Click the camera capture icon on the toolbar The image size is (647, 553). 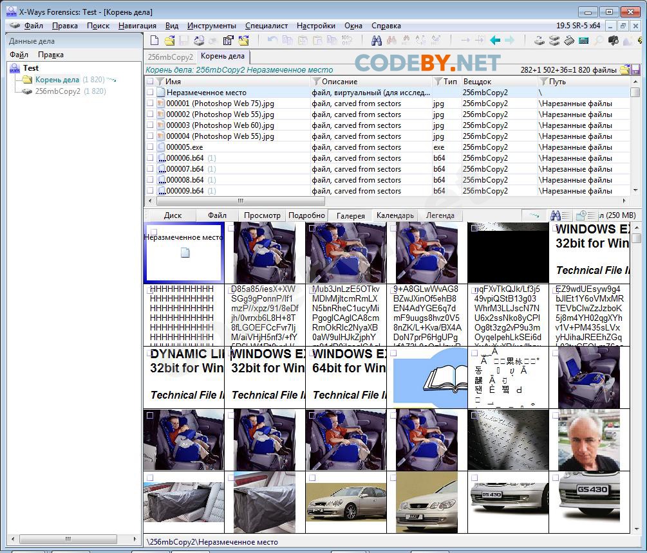tap(613, 40)
